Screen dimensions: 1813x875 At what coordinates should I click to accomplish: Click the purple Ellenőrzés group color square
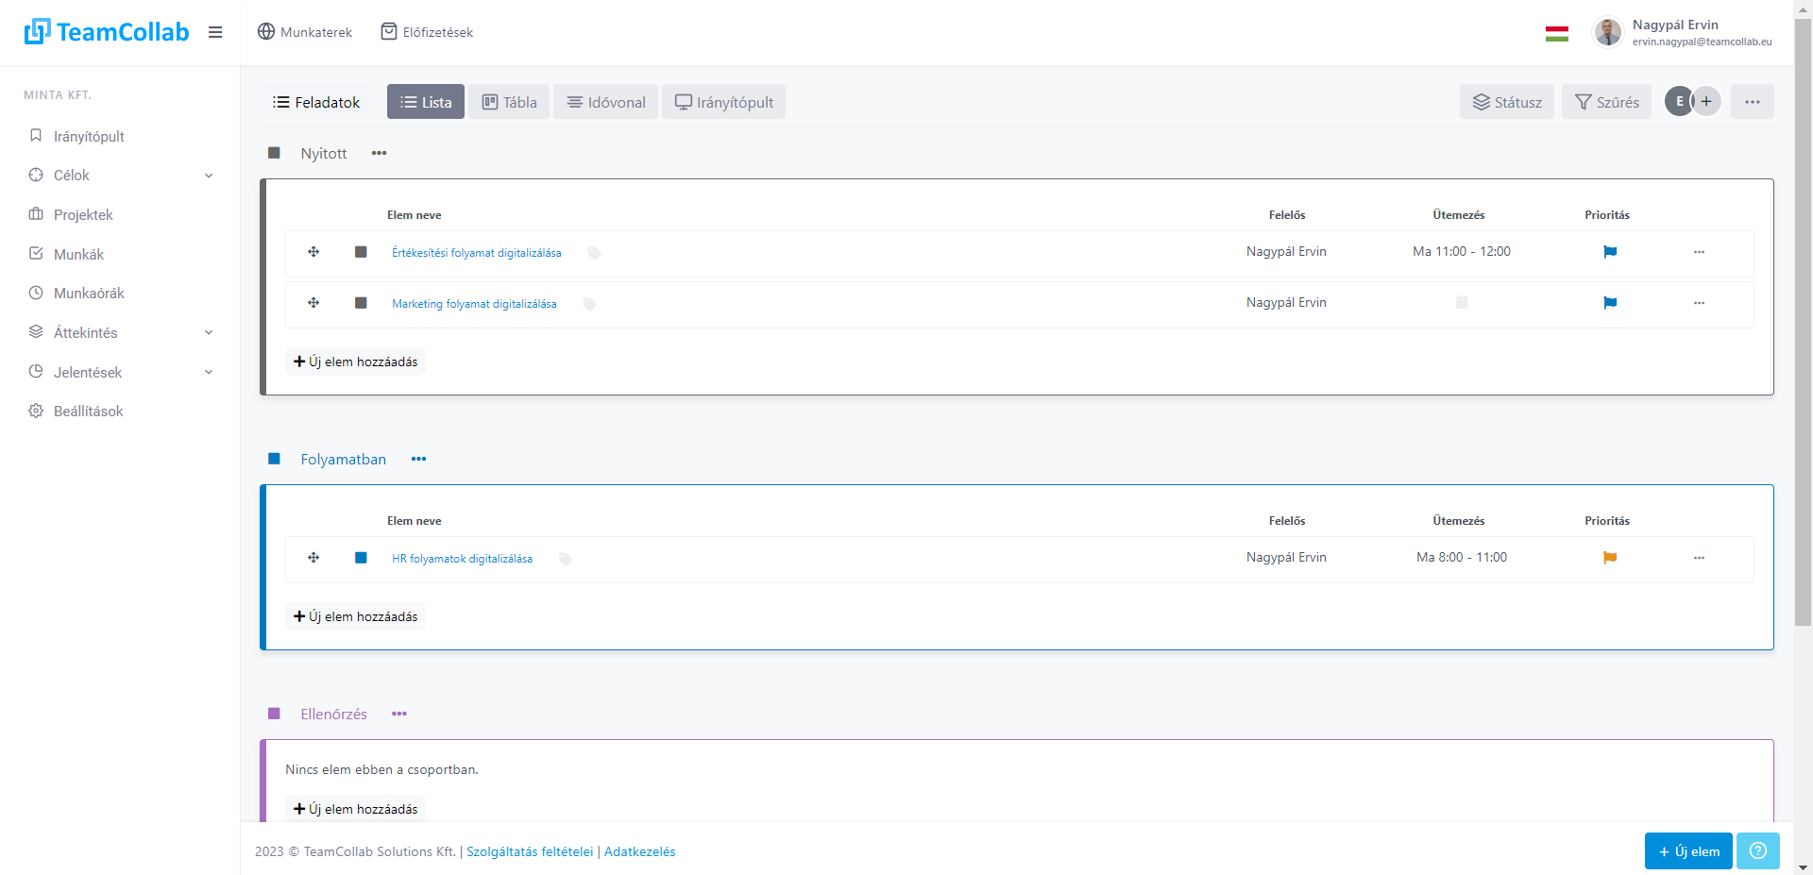274,714
